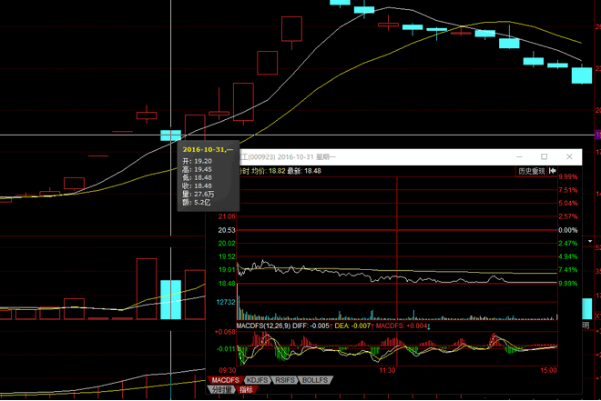
Task: Click the white 0.00% percentage label
Action: tap(568, 230)
